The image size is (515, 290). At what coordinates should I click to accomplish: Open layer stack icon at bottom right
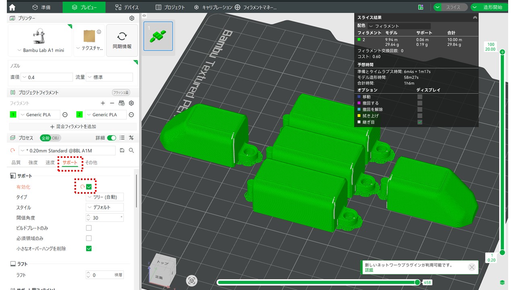coord(502,282)
